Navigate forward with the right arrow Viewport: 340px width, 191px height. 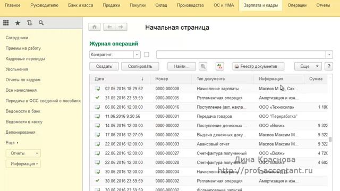point(121,27)
